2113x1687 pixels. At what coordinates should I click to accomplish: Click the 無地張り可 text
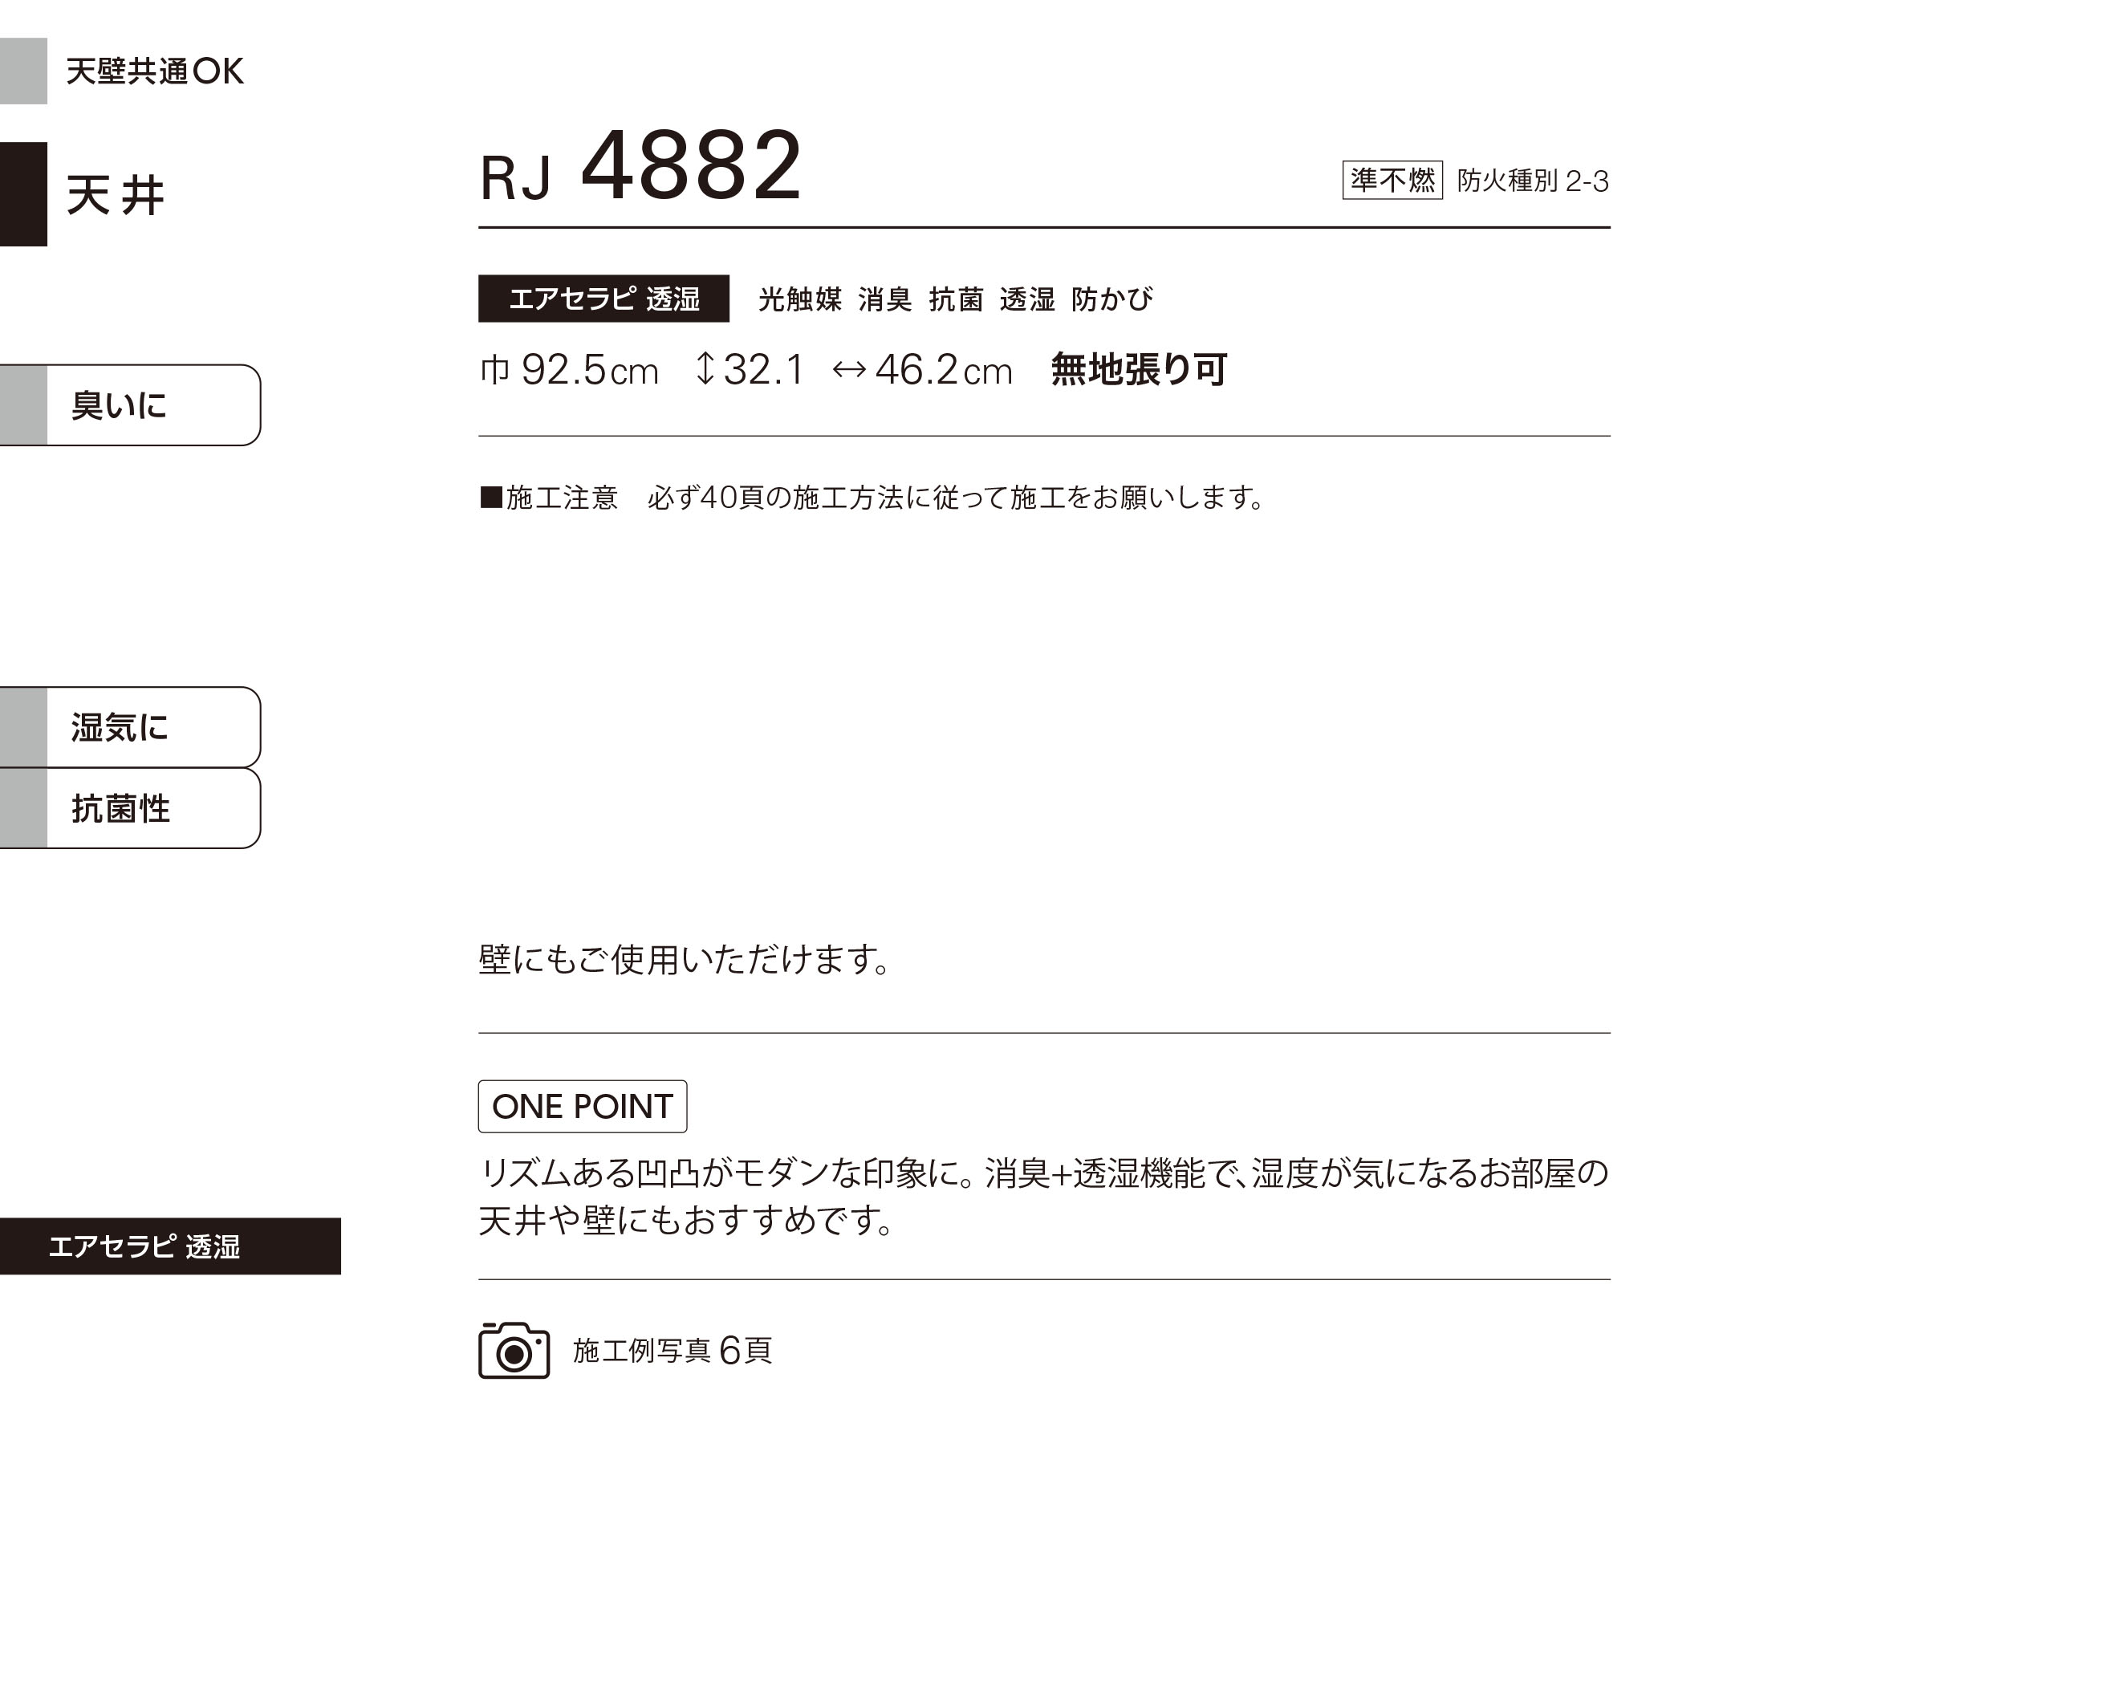(x=1139, y=369)
